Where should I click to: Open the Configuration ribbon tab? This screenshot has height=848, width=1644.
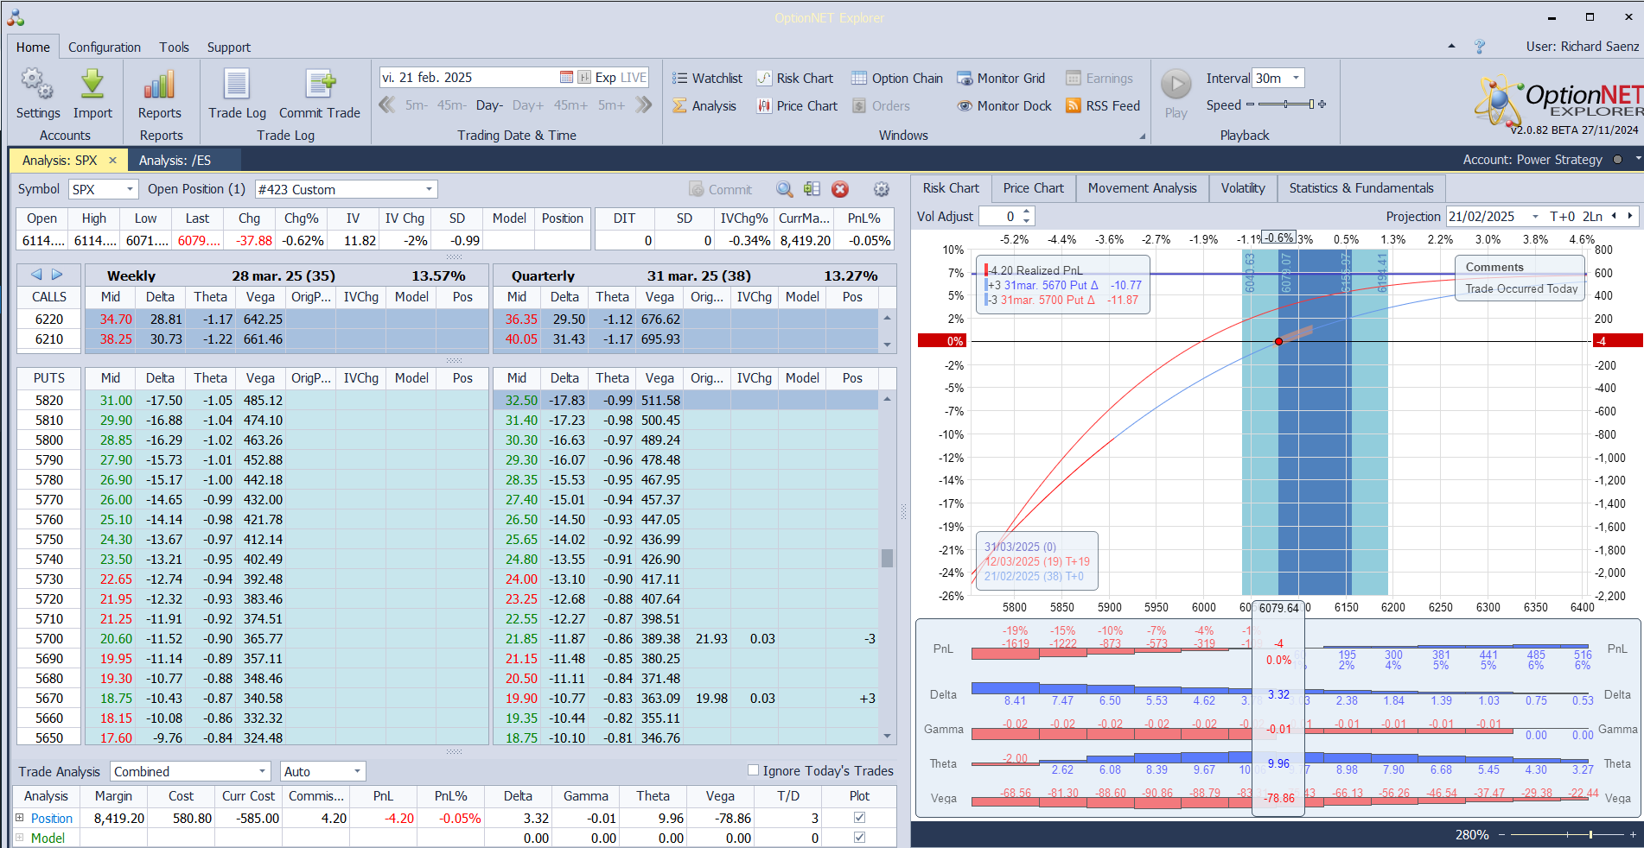[x=105, y=47]
